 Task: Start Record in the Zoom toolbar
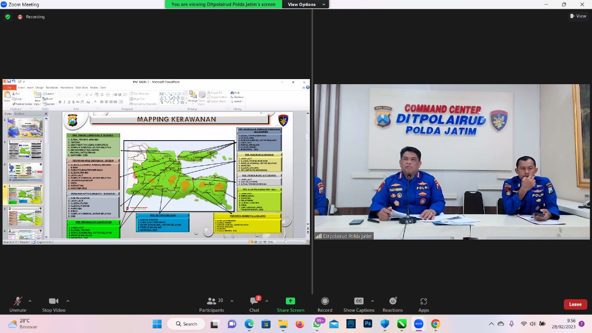coord(325,304)
